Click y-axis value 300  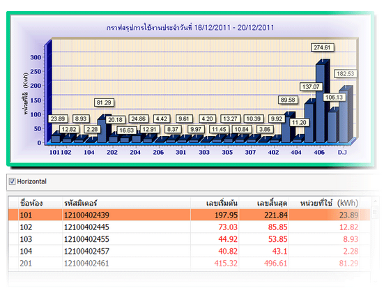[x=36, y=57]
